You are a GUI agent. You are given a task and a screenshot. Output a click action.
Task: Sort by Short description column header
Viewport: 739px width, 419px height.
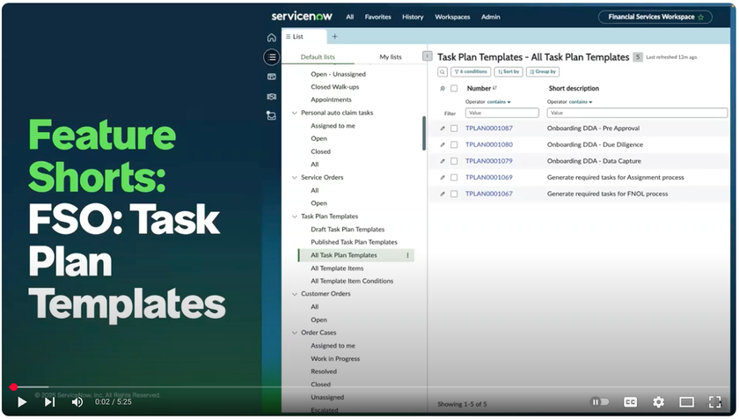[x=574, y=88]
